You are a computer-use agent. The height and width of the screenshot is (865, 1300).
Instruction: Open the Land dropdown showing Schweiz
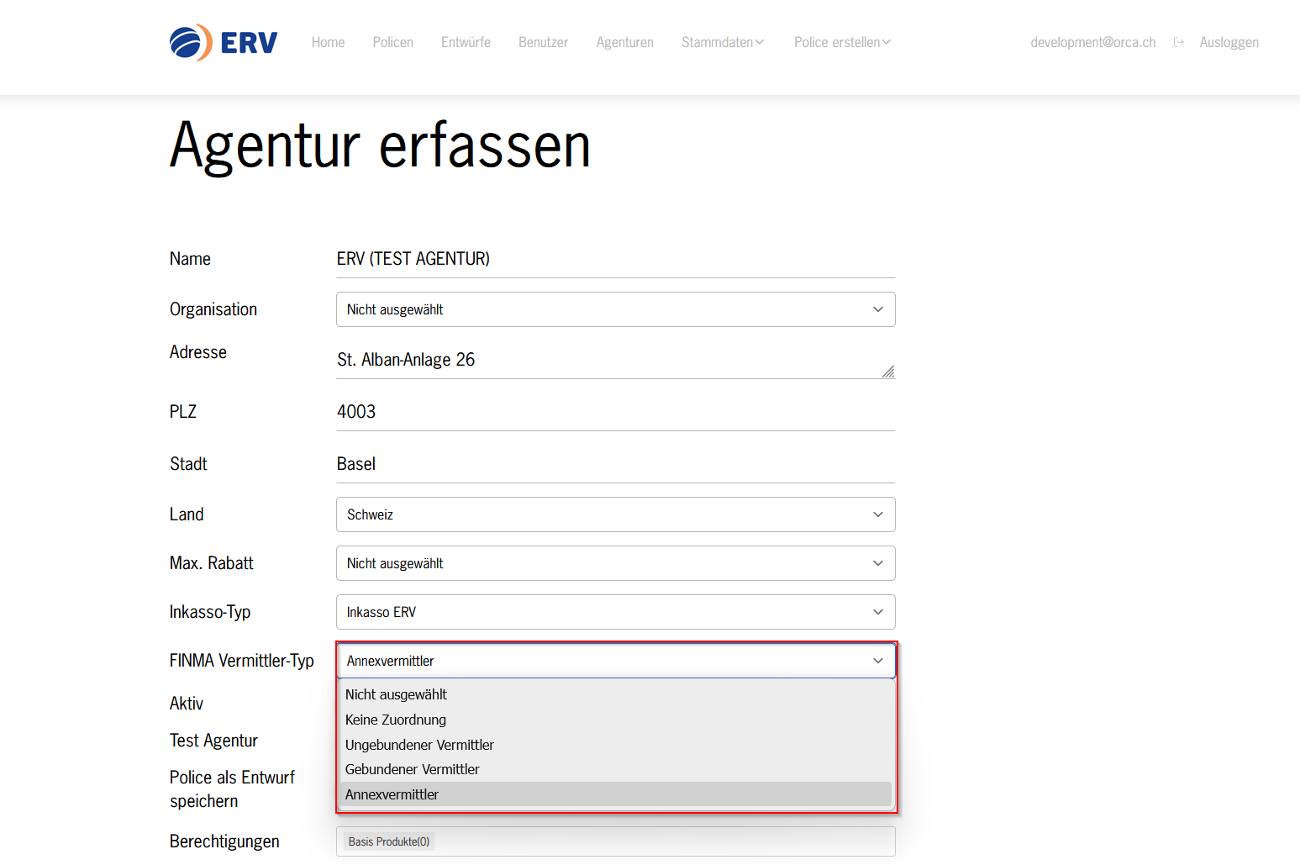point(615,514)
